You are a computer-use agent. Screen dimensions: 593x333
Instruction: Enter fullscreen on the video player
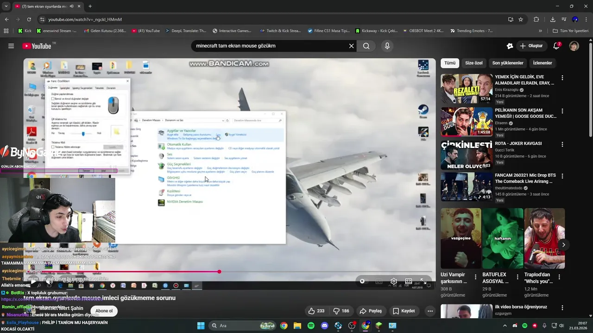click(423, 281)
